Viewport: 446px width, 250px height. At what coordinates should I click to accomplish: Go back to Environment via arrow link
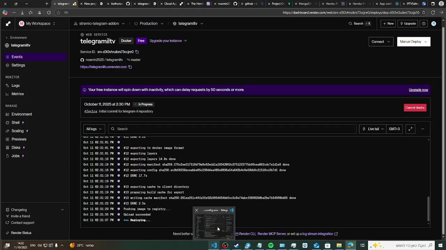[x=16, y=37]
